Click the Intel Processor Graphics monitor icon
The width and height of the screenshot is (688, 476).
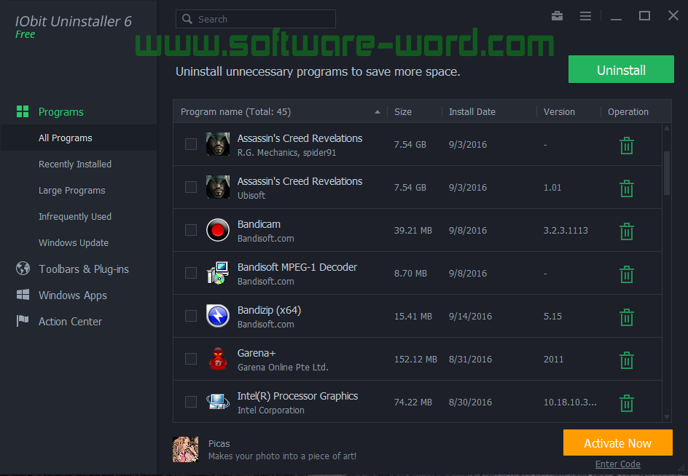[x=218, y=402]
